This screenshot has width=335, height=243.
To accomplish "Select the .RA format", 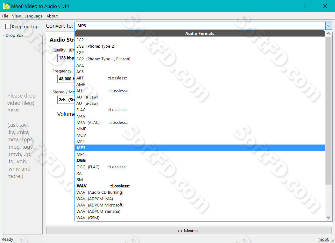I will click(200, 173).
